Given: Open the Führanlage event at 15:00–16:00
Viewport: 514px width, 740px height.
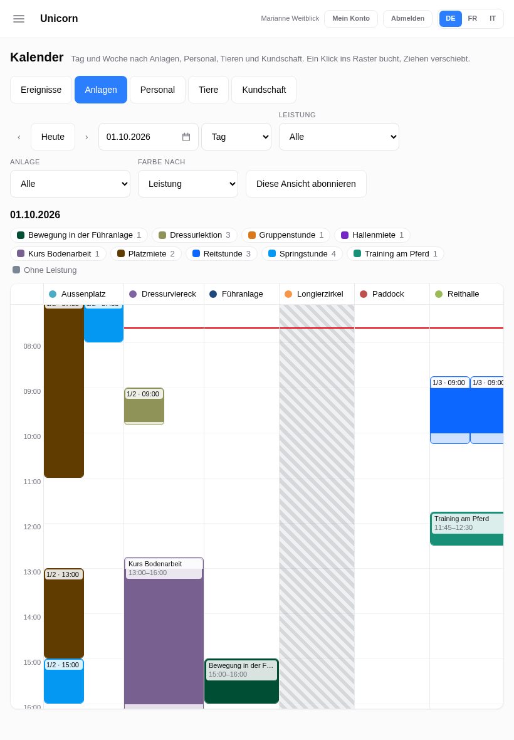Looking at the screenshot, I should click(241, 681).
